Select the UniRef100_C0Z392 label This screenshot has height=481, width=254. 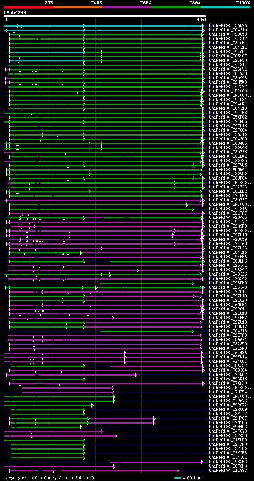click(228, 86)
